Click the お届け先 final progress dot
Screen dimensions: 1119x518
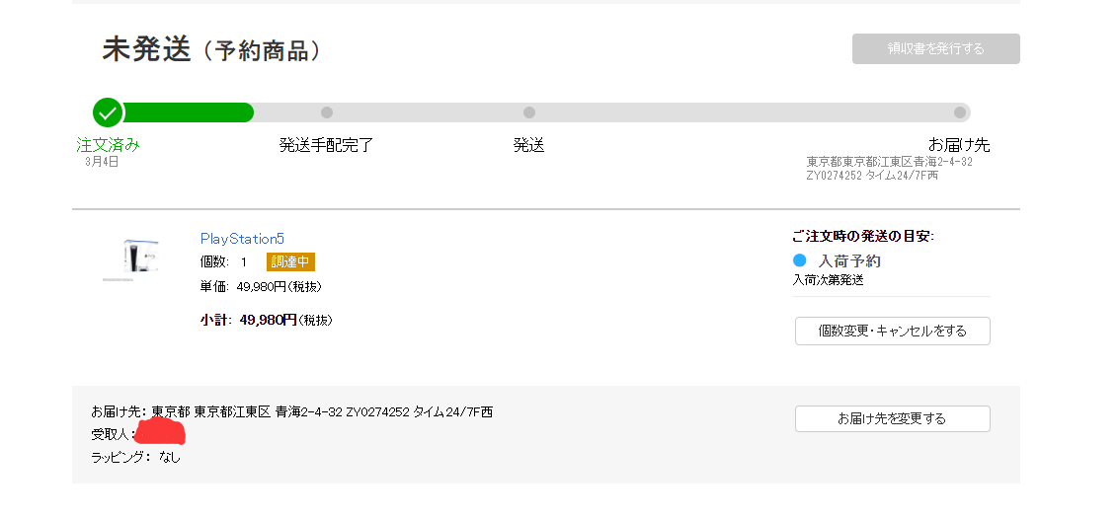click(x=959, y=112)
